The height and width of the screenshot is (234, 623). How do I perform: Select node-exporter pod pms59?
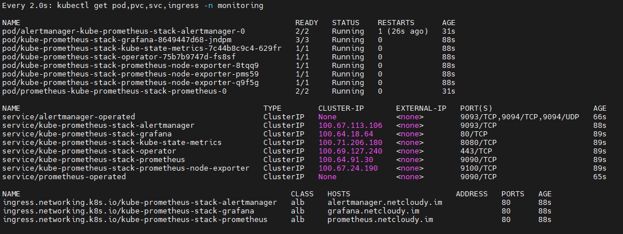click(131, 74)
